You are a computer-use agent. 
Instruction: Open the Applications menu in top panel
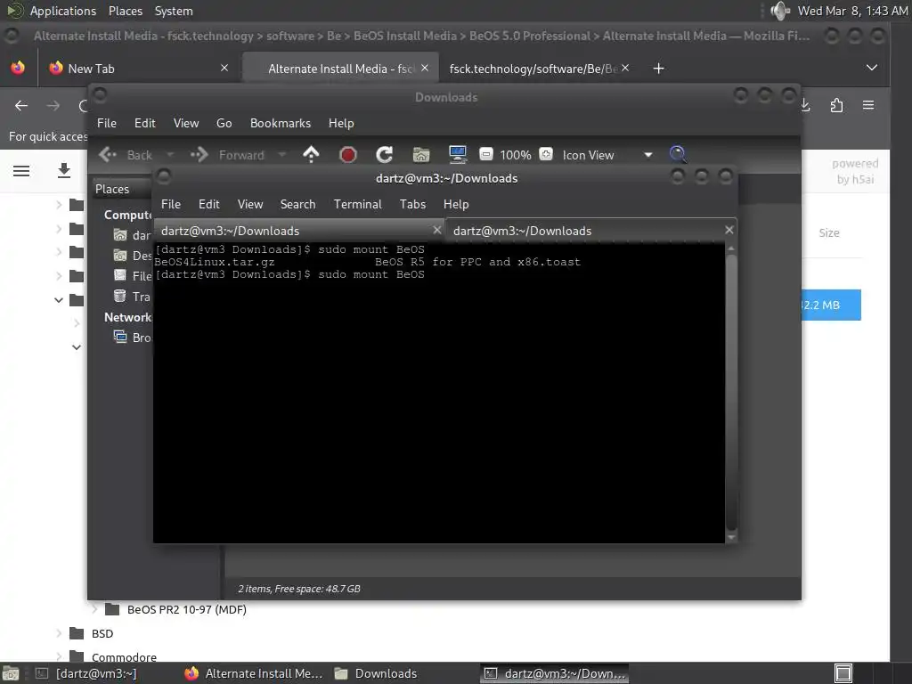[63, 11]
